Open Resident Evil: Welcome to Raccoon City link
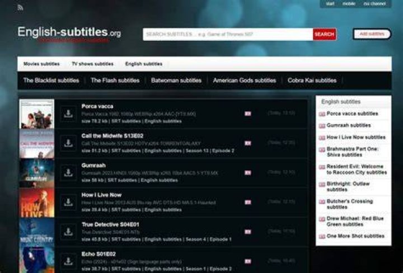 click(x=357, y=170)
